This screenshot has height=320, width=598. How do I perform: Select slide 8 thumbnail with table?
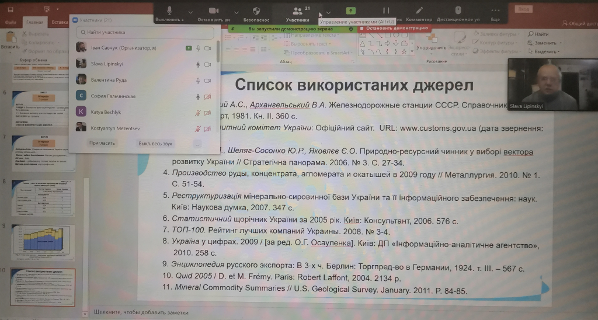tap(43, 199)
